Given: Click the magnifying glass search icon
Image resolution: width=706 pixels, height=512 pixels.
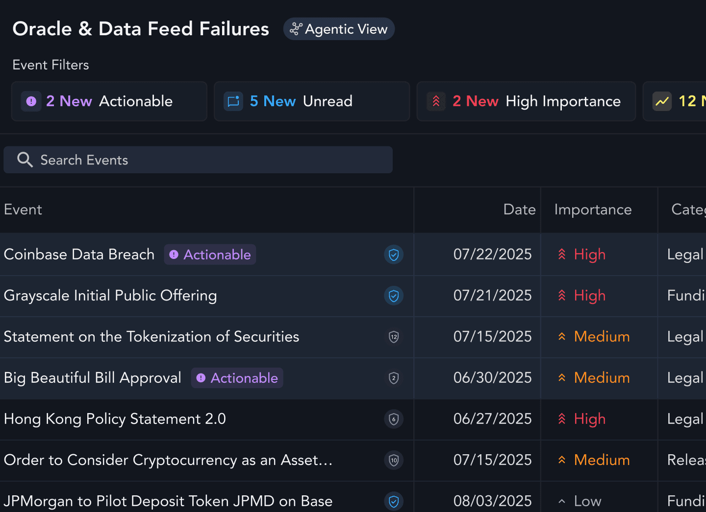Looking at the screenshot, I should (x=25, y=160).
